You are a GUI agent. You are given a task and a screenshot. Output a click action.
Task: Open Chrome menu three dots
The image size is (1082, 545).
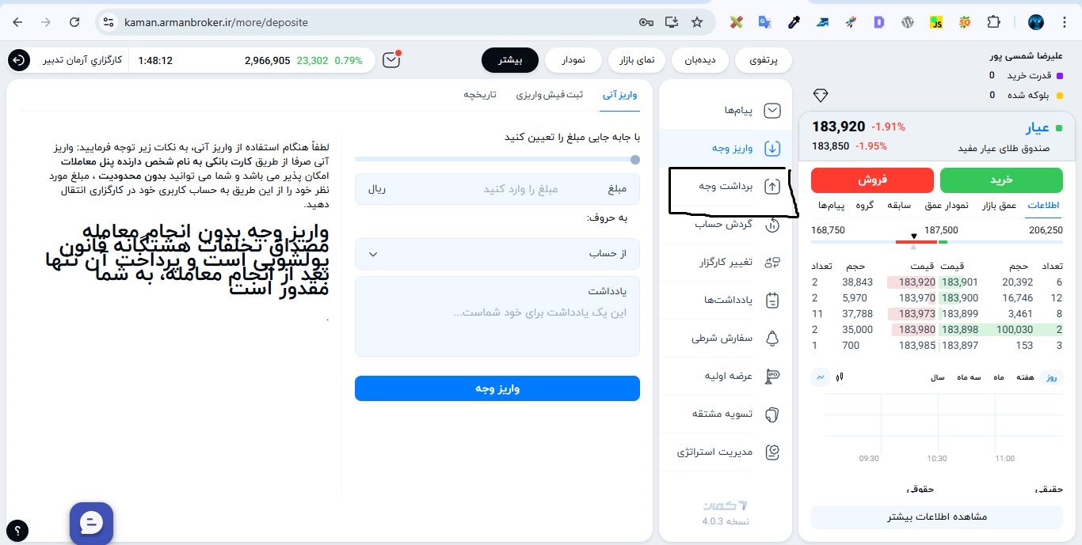(1065, 22)
